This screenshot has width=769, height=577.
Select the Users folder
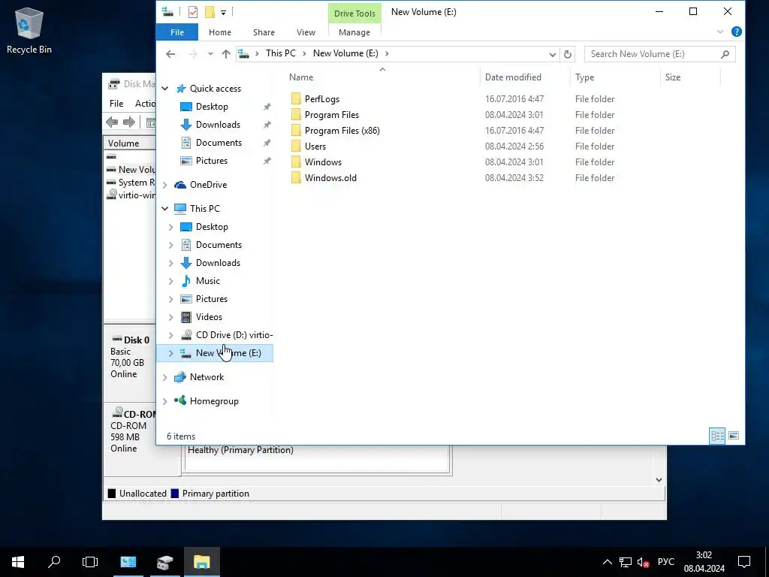click(x=315, y=147)
